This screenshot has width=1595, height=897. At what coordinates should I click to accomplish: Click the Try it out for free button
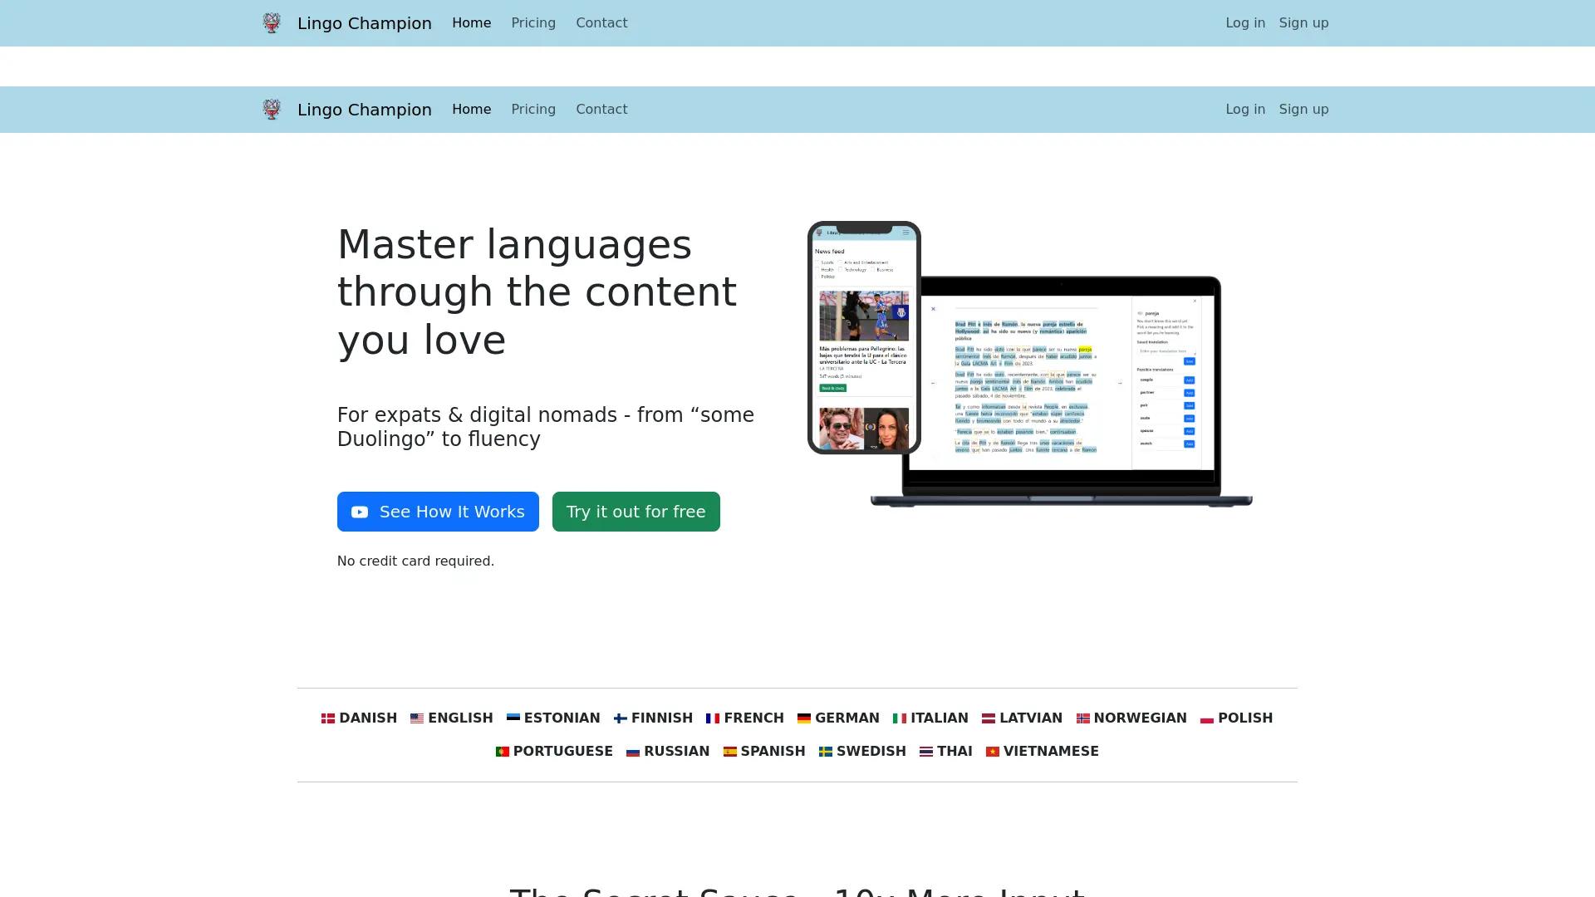636,512
